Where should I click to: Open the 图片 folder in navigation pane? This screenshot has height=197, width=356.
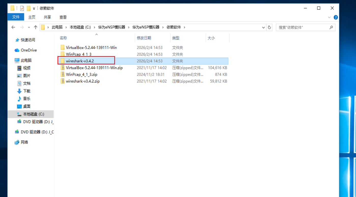[x=27, y=76]
